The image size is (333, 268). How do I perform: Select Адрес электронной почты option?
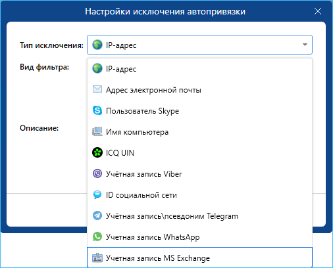(x=199, y=90)
